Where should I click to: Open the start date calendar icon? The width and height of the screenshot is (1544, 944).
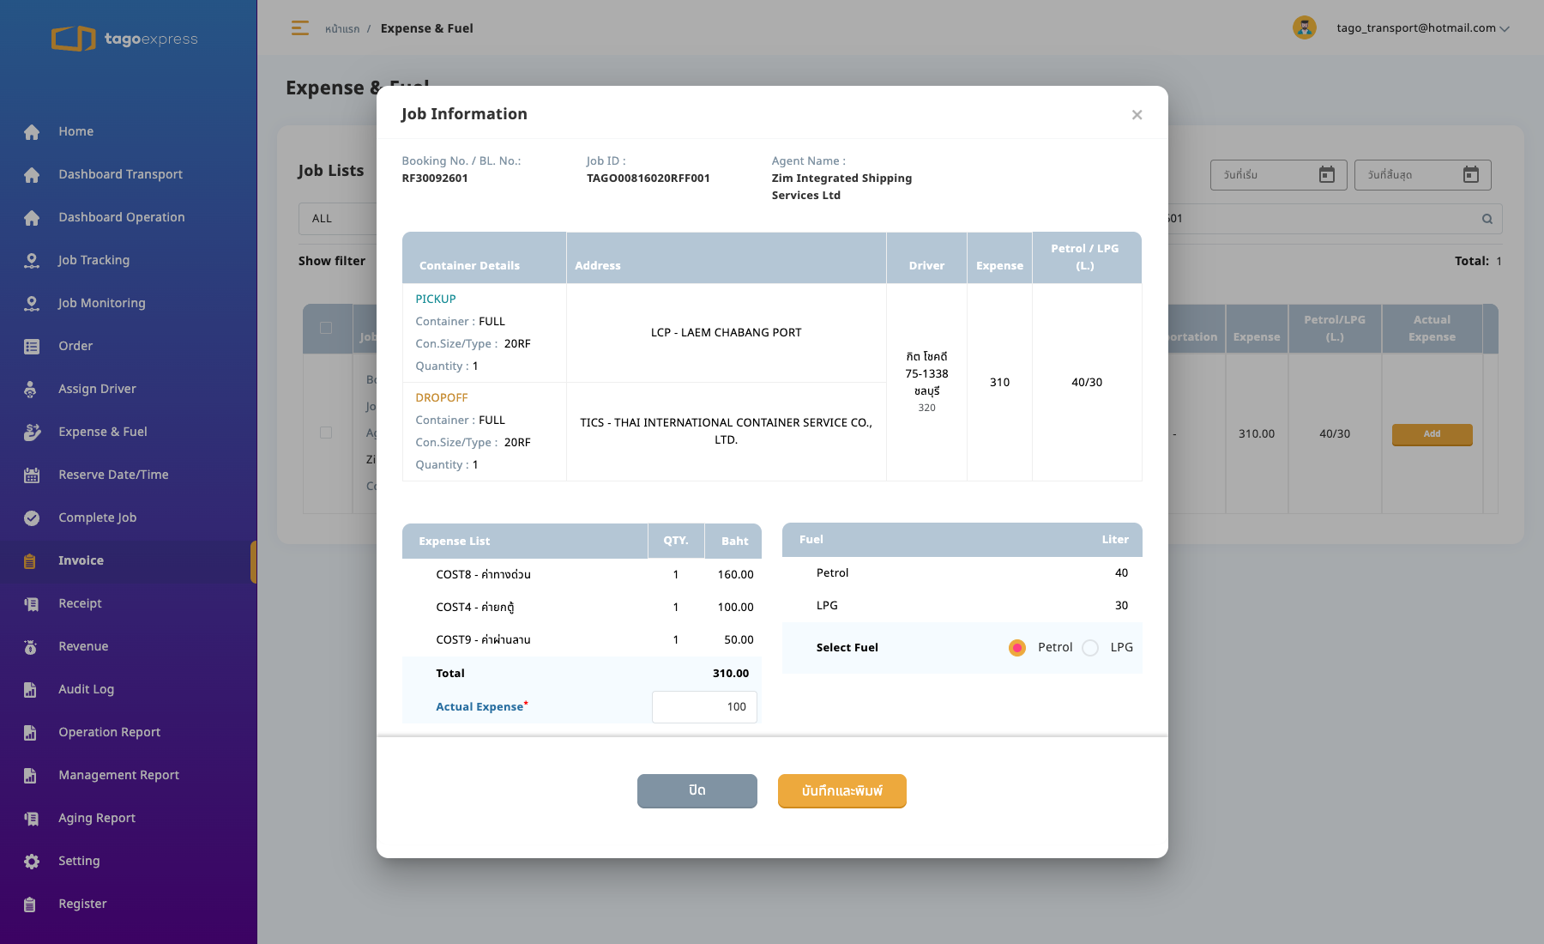(1326, 175)
